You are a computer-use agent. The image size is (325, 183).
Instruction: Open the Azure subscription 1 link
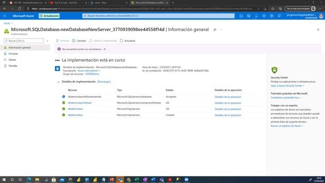click(88, 71)
